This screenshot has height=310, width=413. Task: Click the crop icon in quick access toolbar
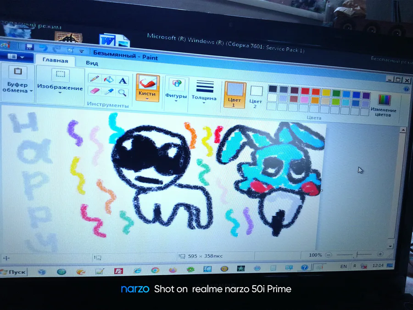click(70, 50)
